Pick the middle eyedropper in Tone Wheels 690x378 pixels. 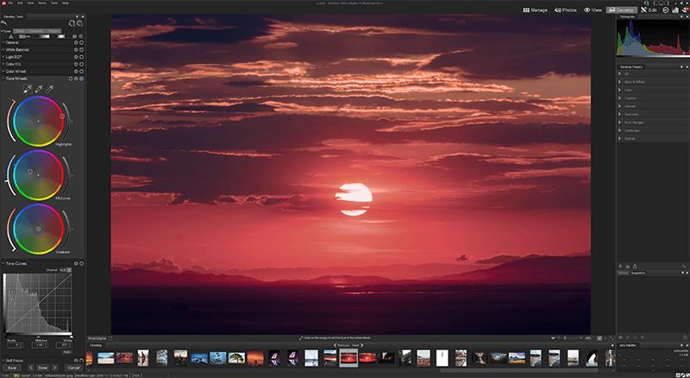point(38,89)
